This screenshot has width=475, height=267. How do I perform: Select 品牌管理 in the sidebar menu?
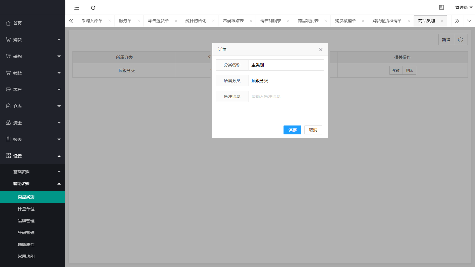pyautogui.click(x=26, y=221)
